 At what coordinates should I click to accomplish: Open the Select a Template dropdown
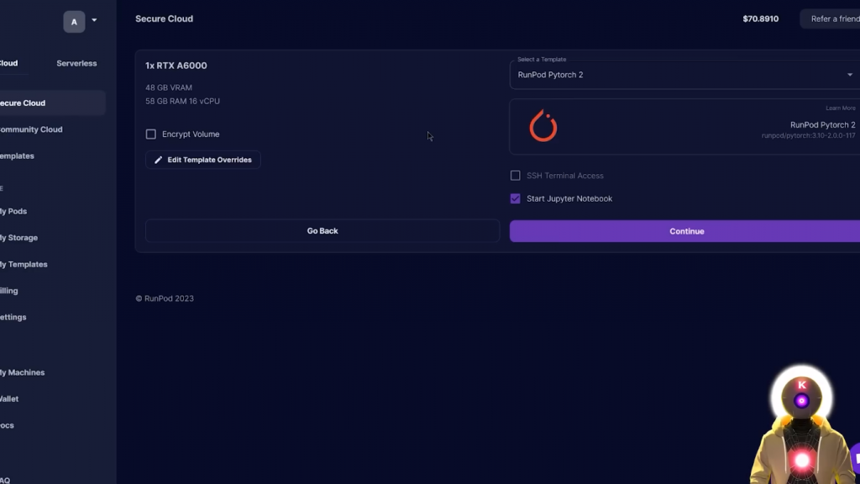pyautogui.click(x=684, y=75)
